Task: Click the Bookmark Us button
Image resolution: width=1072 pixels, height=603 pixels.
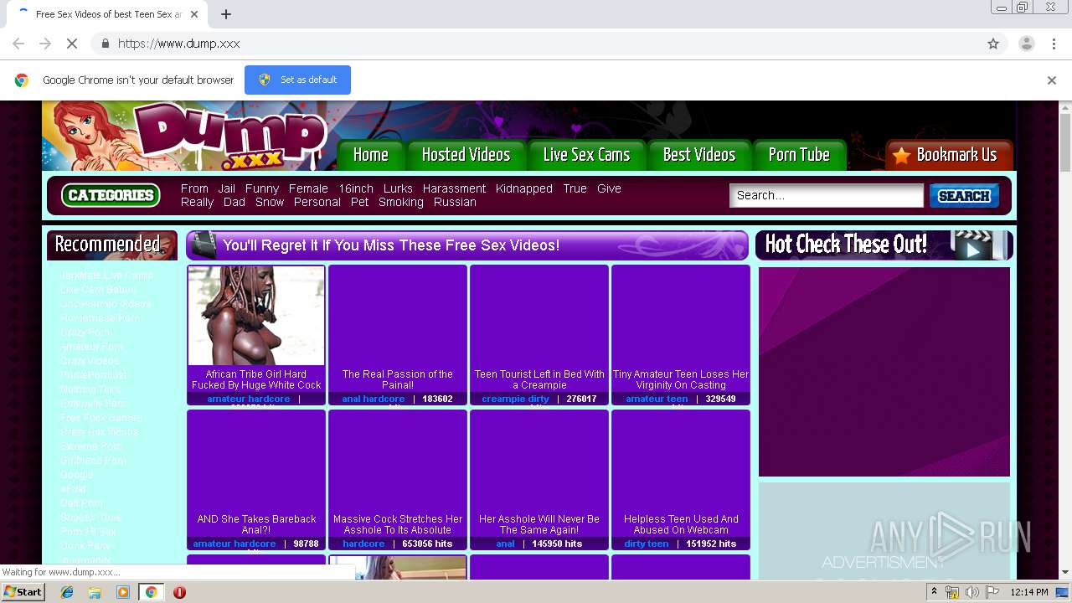Action: pyautogui.click(x=949, y=155)
